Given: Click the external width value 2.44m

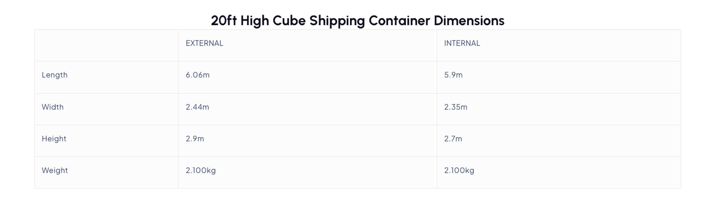Looking at the screenshot, I should (197, 107).
